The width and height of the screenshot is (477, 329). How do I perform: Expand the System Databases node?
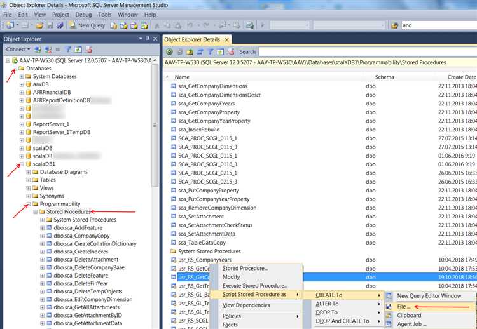22,77
